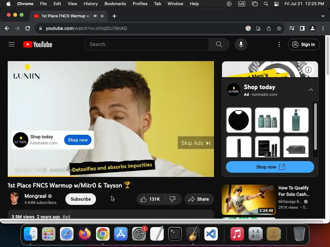
Task: Open Mongraal channel name link
Action: [x=35, y=196]
